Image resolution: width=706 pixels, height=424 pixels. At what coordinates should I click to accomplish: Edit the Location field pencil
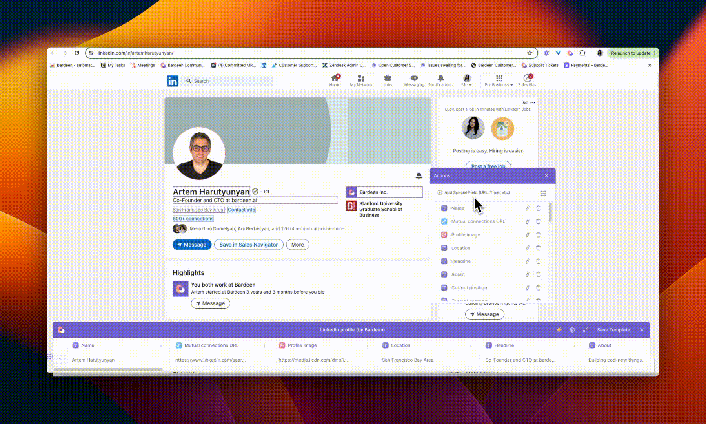(x=528, y=248)
